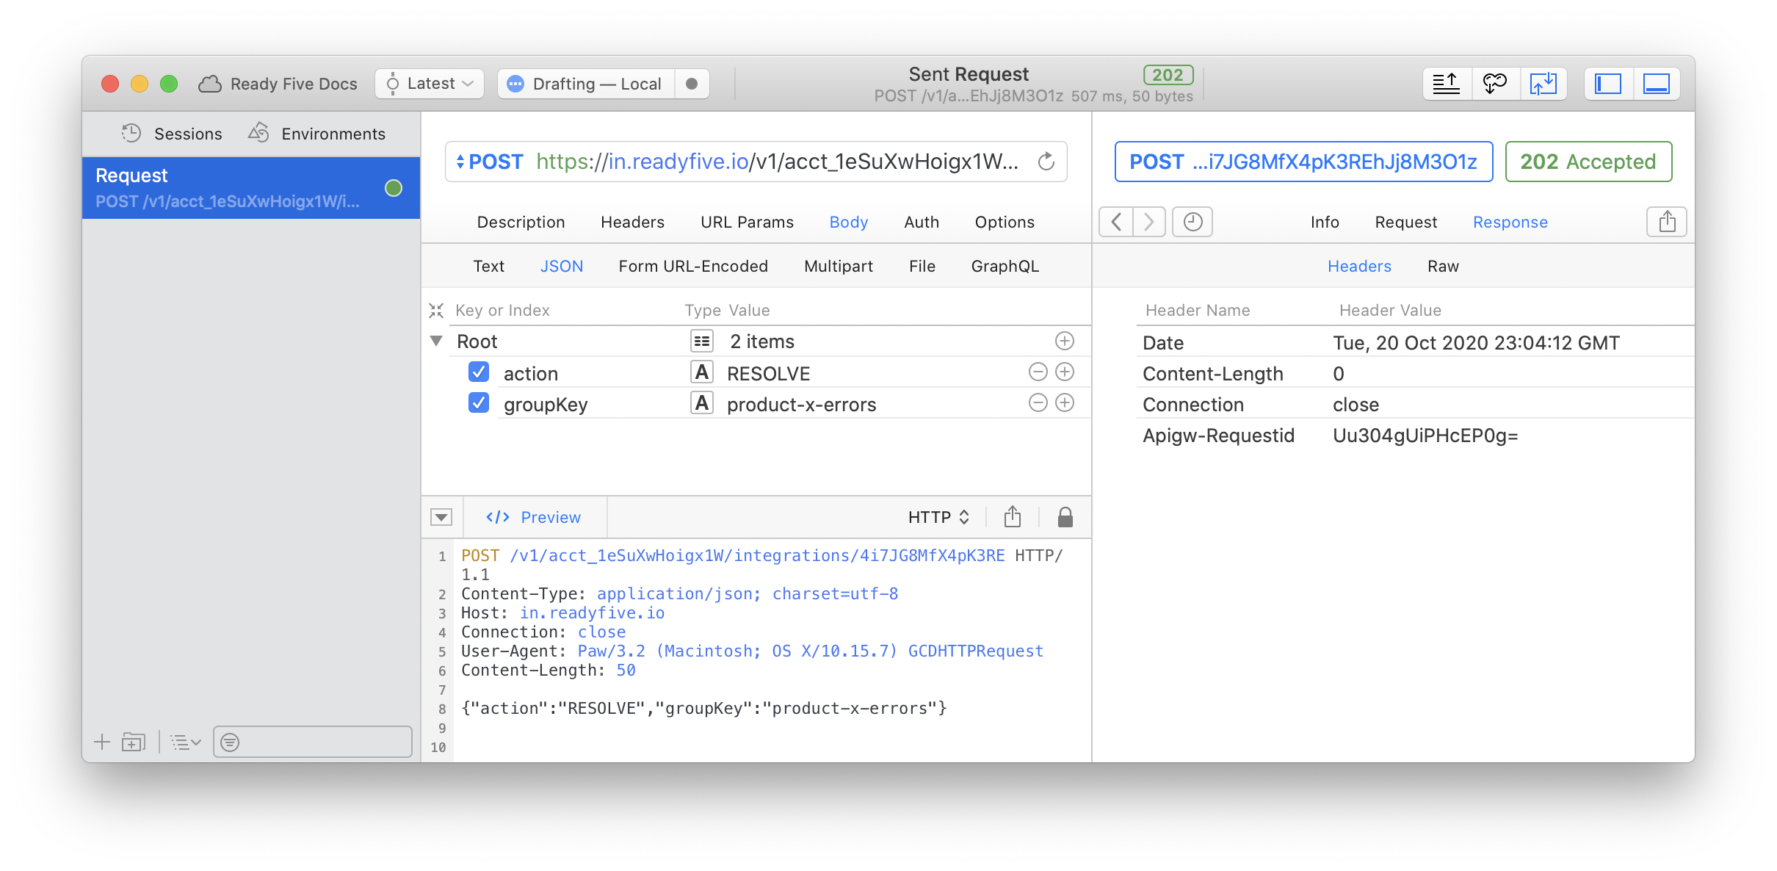Click the green status dot on Request
The image size is (1777, 871).
394,188
